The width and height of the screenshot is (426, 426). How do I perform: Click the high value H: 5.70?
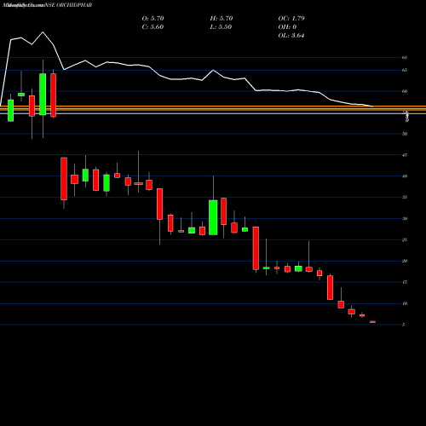pyautogui.click(x=222, y=19)
